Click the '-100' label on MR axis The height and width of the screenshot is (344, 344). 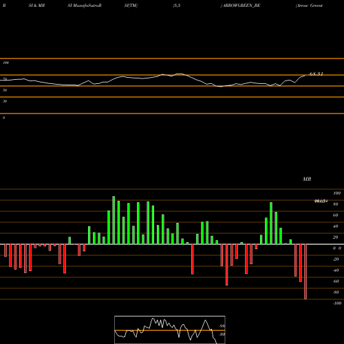tap(337, 303)
